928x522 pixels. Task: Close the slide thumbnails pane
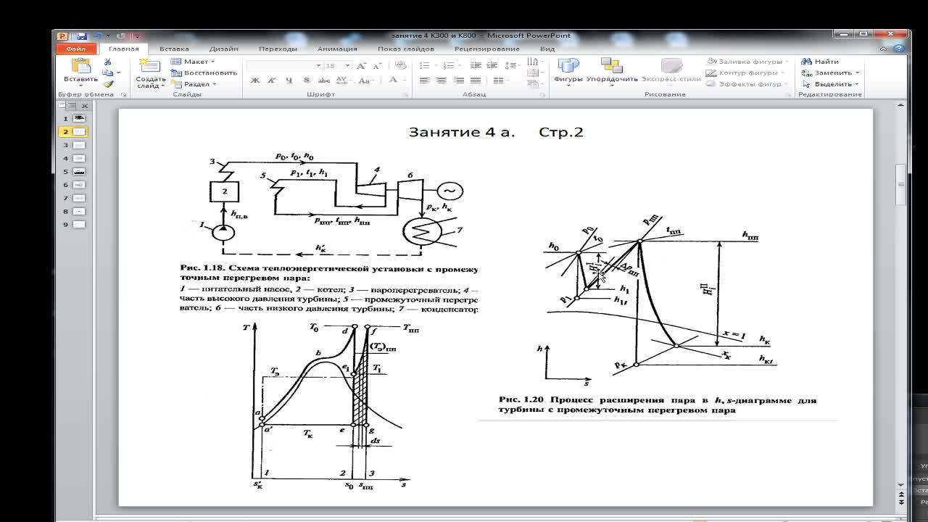[85, 106]
